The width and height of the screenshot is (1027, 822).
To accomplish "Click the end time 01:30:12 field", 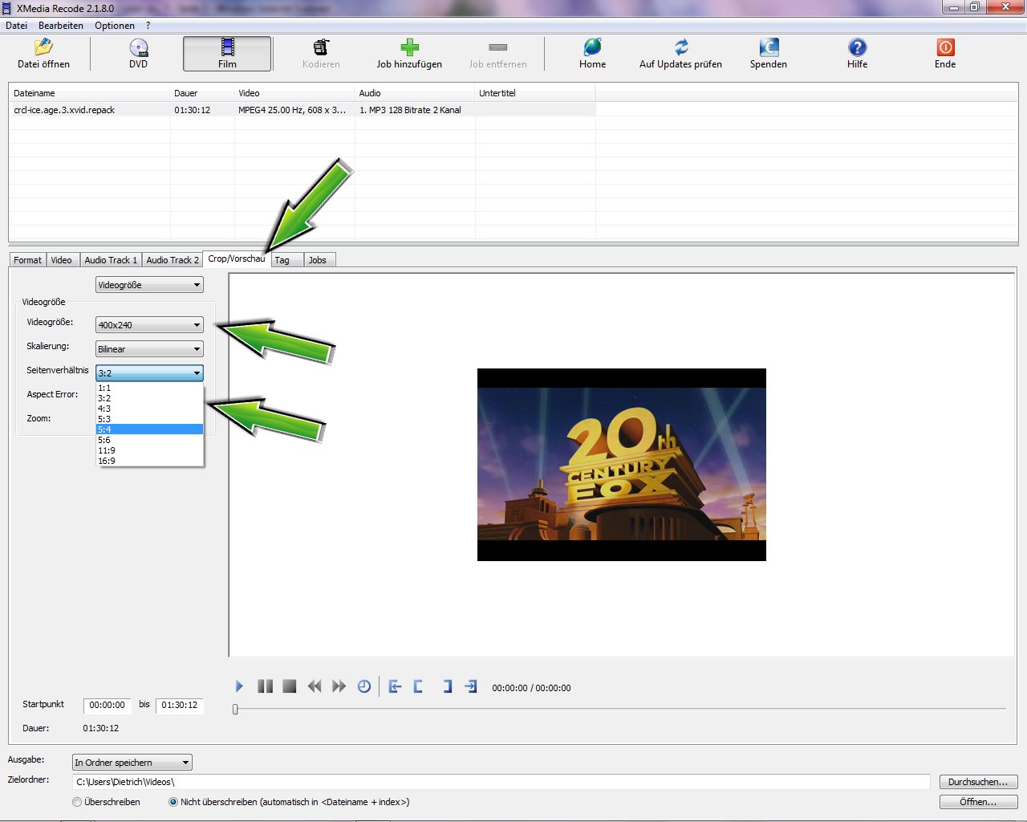I will tap(180, 706).
